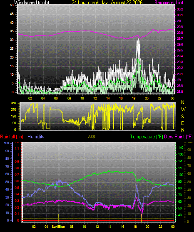The image size is (194, 232).
Task: Click "0.5" on the red rainfall axis
Action: pos(17,188)
